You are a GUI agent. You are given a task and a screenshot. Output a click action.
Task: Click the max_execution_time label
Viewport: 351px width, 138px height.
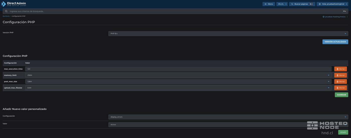[13, 69]
